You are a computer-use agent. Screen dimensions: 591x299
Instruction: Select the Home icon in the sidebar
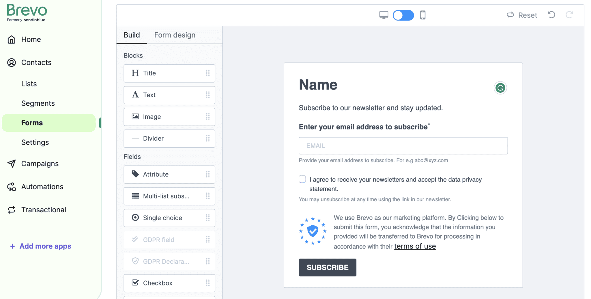point(12,40)
